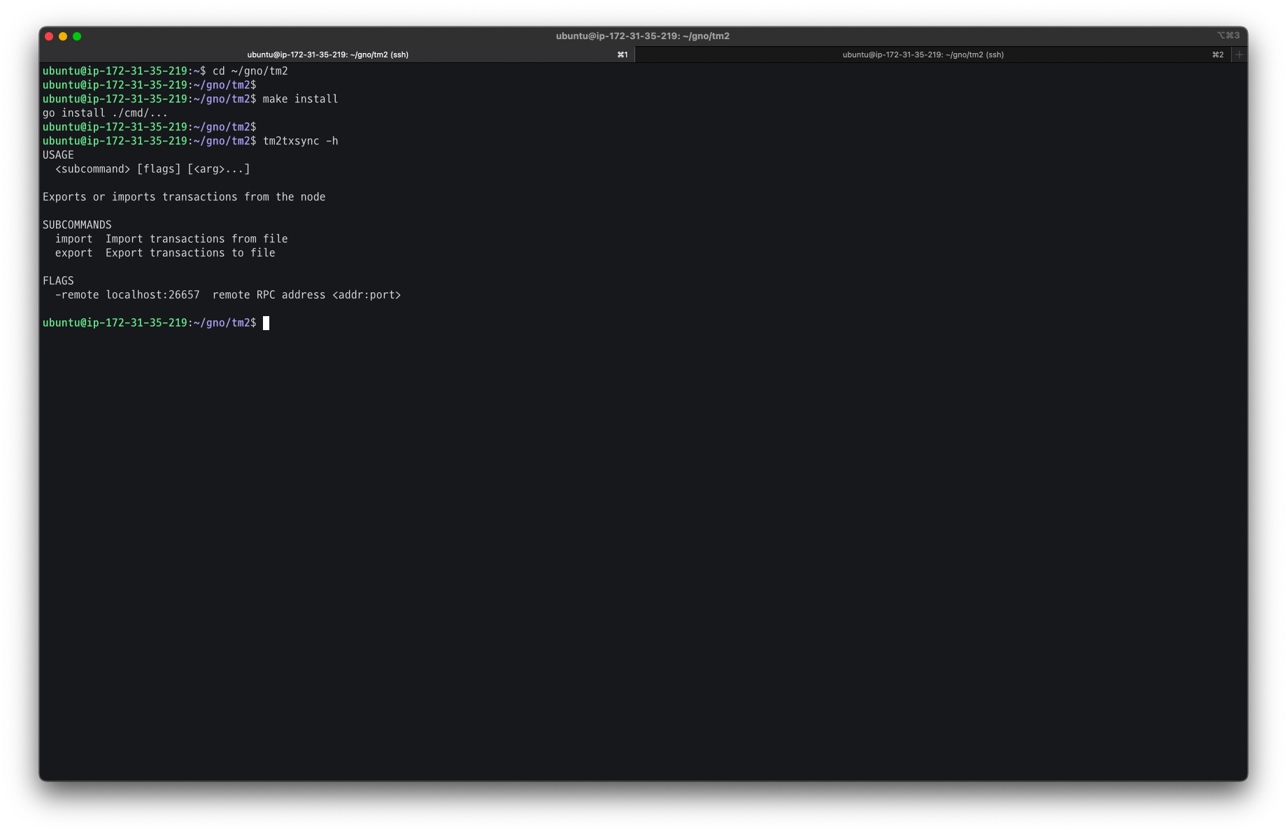Click the '<subcommand> [flags] [<arg>...]' usage line

152,169
